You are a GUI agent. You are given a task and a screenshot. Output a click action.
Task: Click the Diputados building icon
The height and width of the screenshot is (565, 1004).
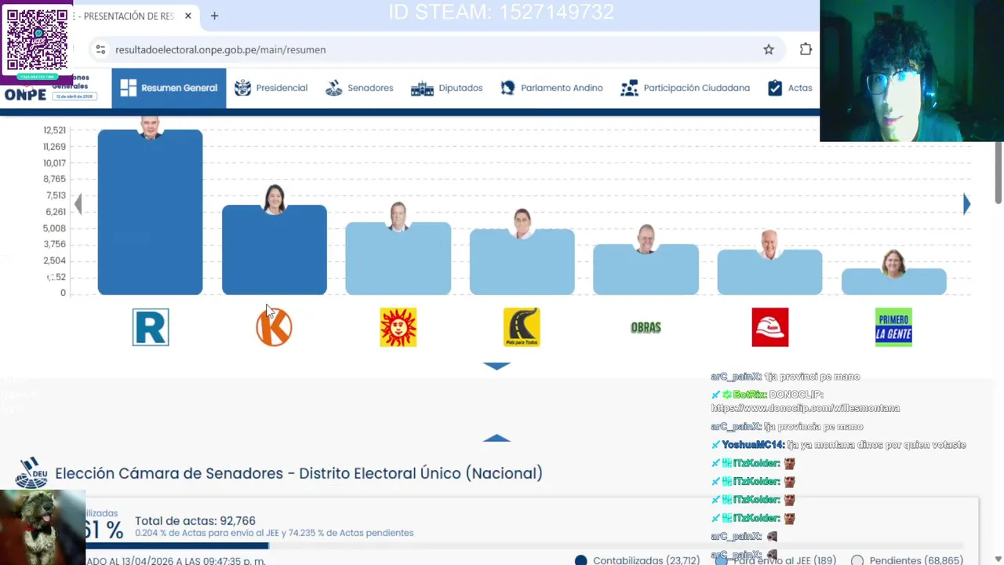coord(422,88)
